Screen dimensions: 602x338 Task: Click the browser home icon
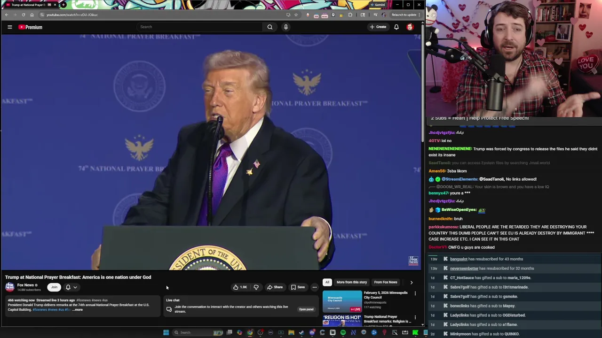coord(32,15)
